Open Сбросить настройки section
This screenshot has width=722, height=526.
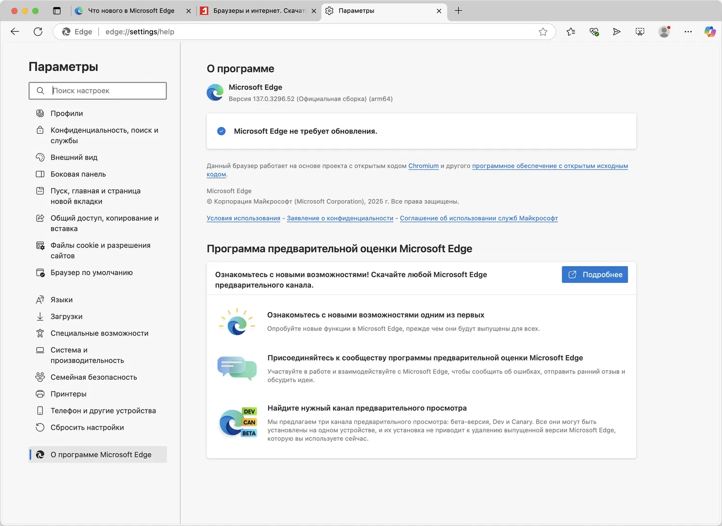point(98,427)
